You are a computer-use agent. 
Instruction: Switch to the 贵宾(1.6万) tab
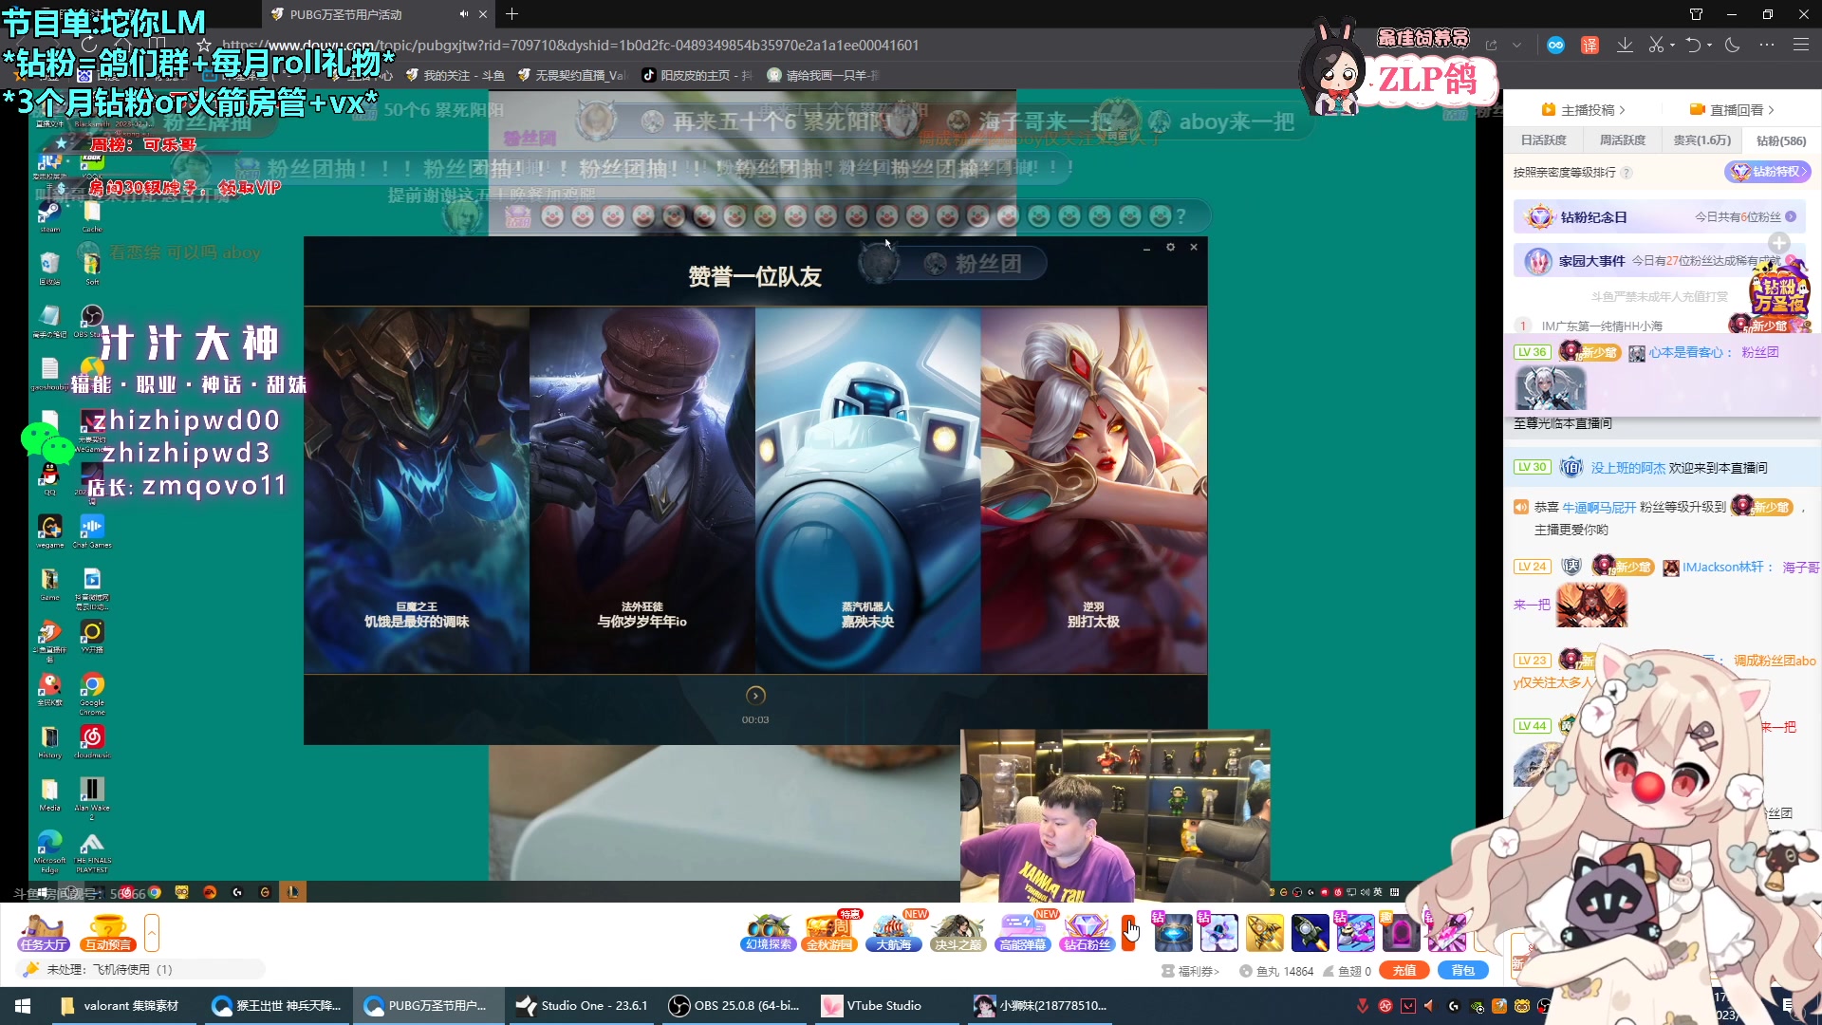point(1701,140)
